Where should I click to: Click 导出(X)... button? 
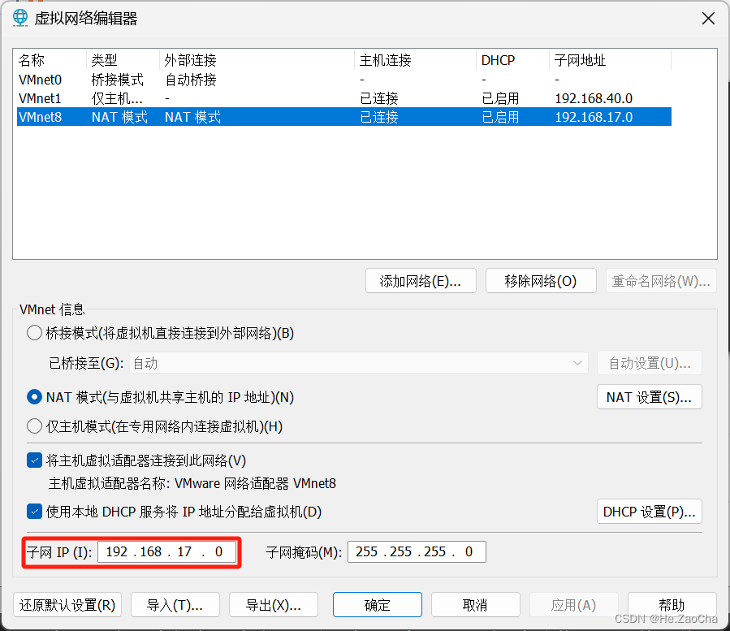point(274,605)
